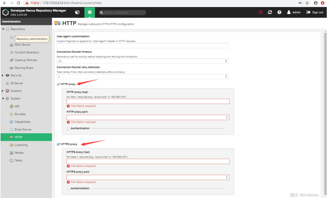Click the retry attempts field
The height and width of the screenshot is (198, 327).
143,76
